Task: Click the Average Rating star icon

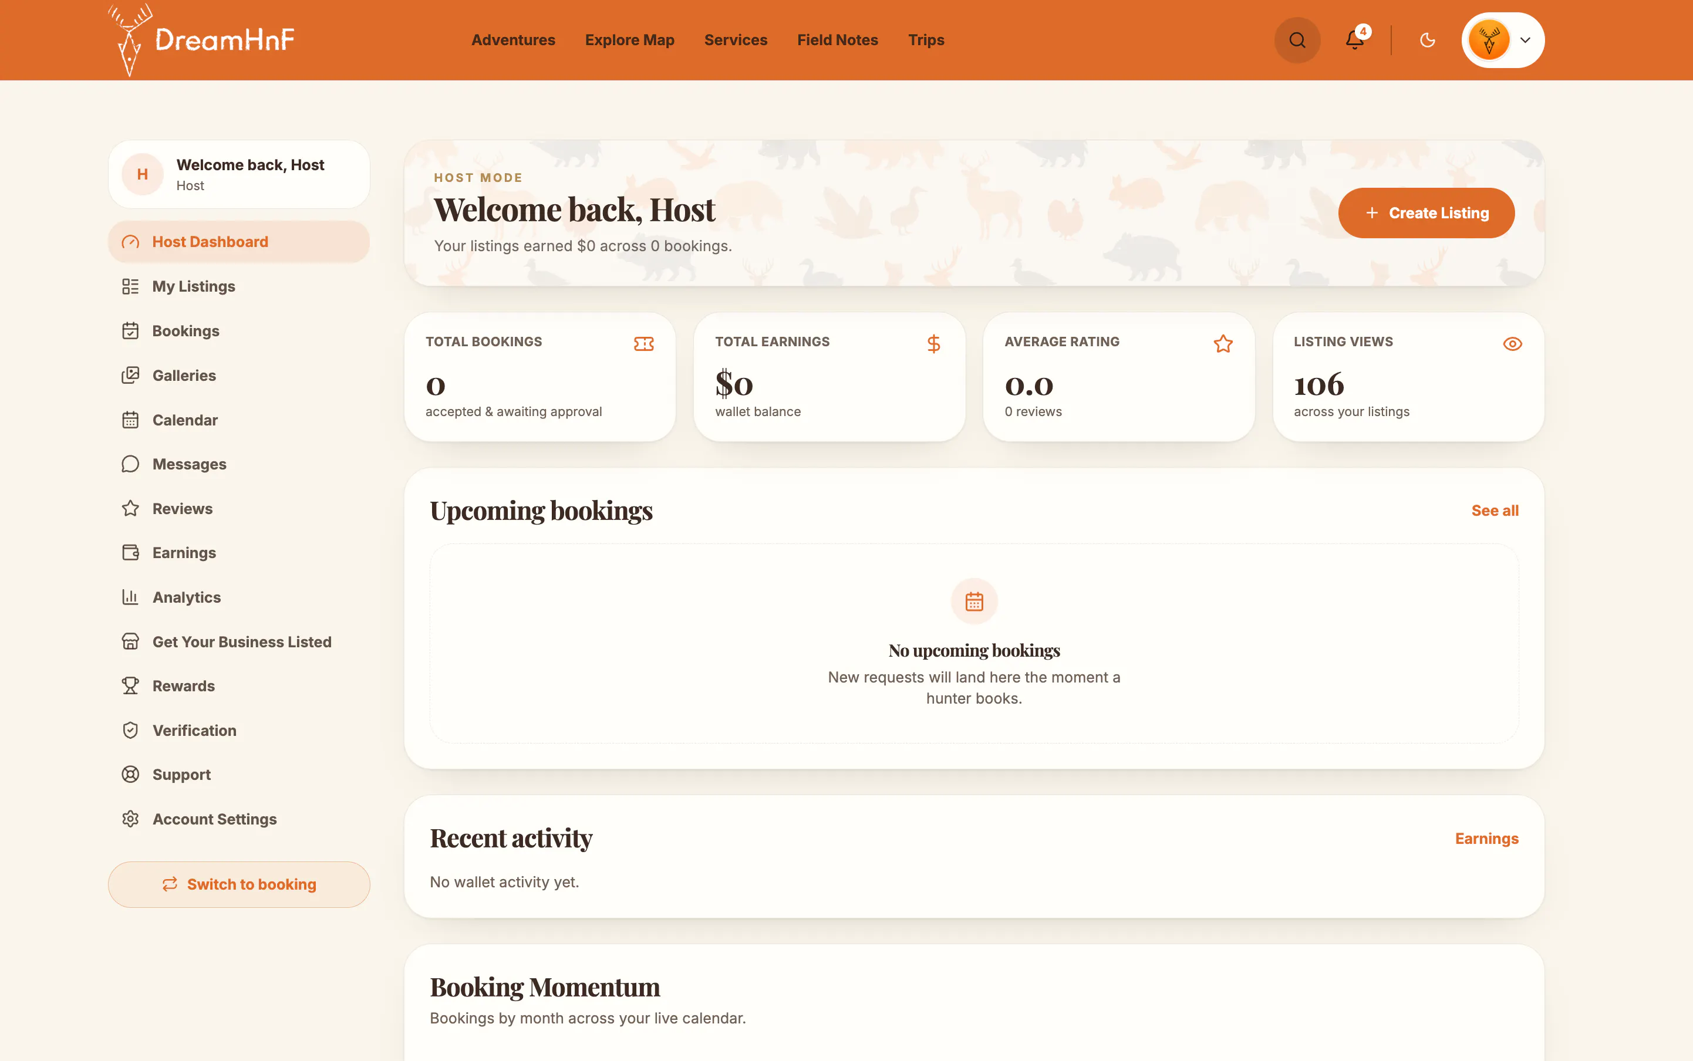Action: (1223, 344)
